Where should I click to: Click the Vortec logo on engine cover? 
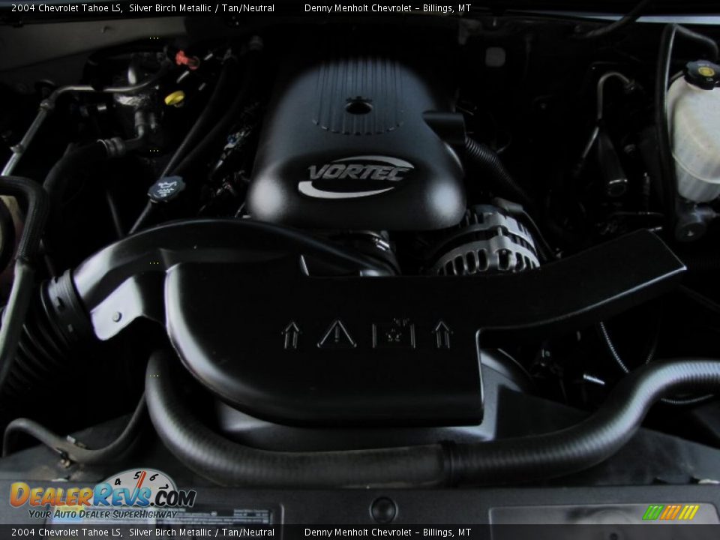355,177
